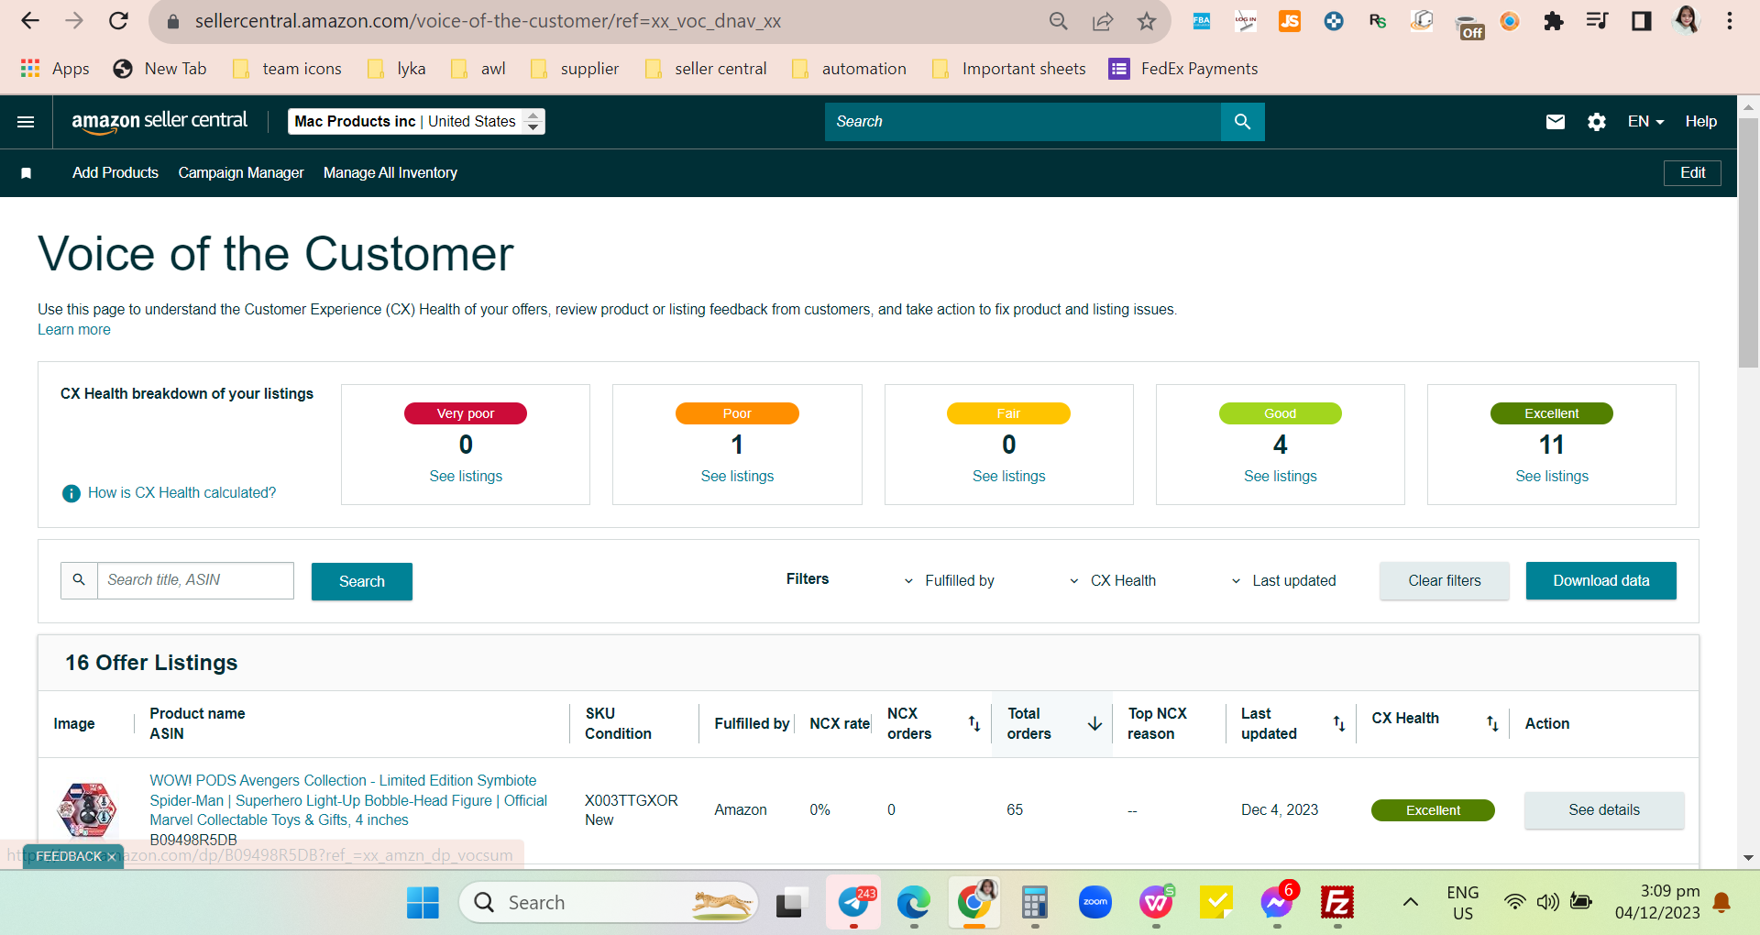Image resolution: width=1760 pixels, height=935 pixels.
Task: Click the Amazon Seller Central logo
Action: tap(159, 121)
